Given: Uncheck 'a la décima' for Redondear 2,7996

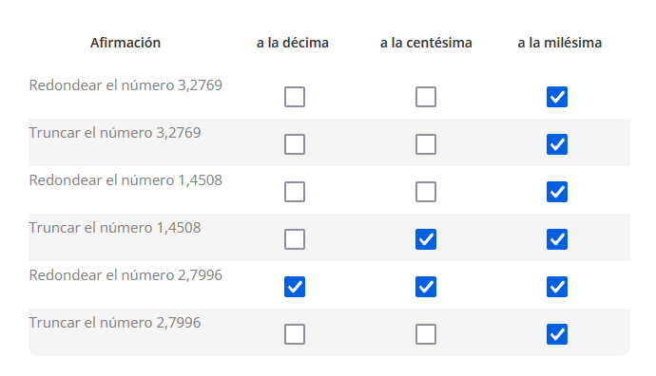Looking at the screenshot, I should (x=295, y=287).
